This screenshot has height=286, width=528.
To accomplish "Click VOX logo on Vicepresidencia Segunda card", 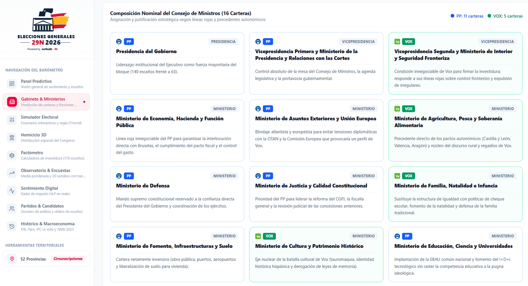I will [398, 42].
